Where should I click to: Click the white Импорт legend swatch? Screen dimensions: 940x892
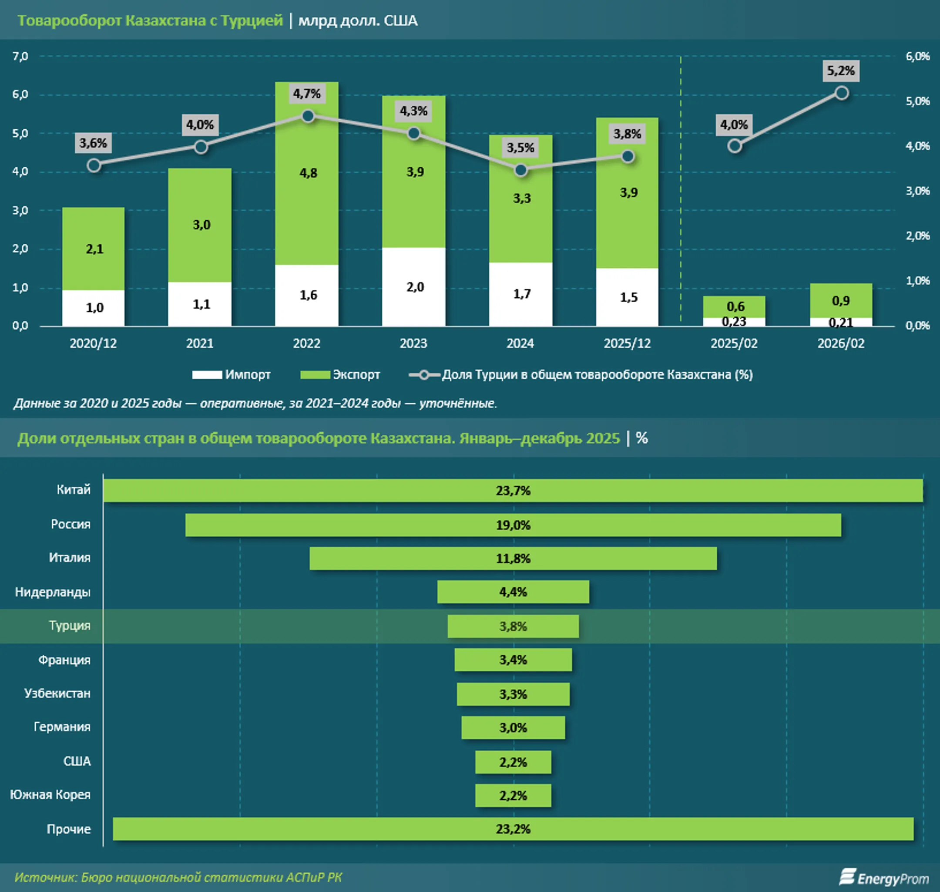(207, 375)
